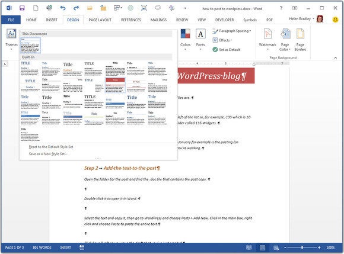
Task: Open the Page Color dropdown
Action: tap(285, 40)
